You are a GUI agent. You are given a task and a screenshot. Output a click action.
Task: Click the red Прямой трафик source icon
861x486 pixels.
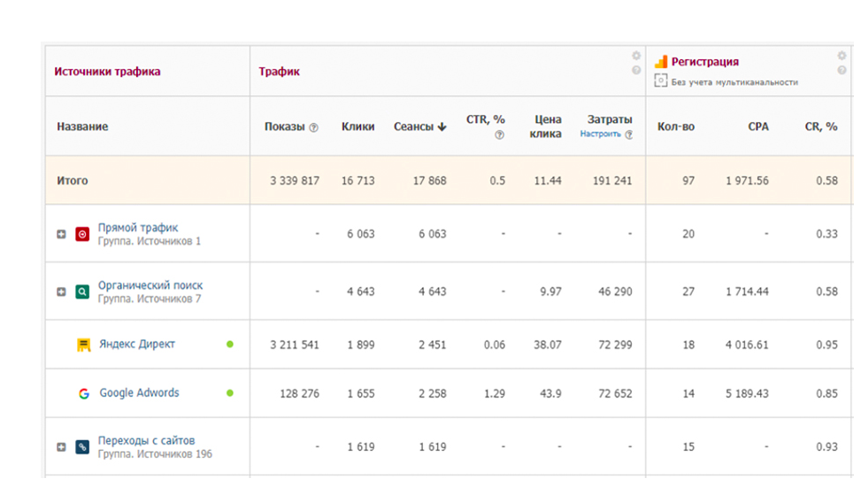click(82, 234)
